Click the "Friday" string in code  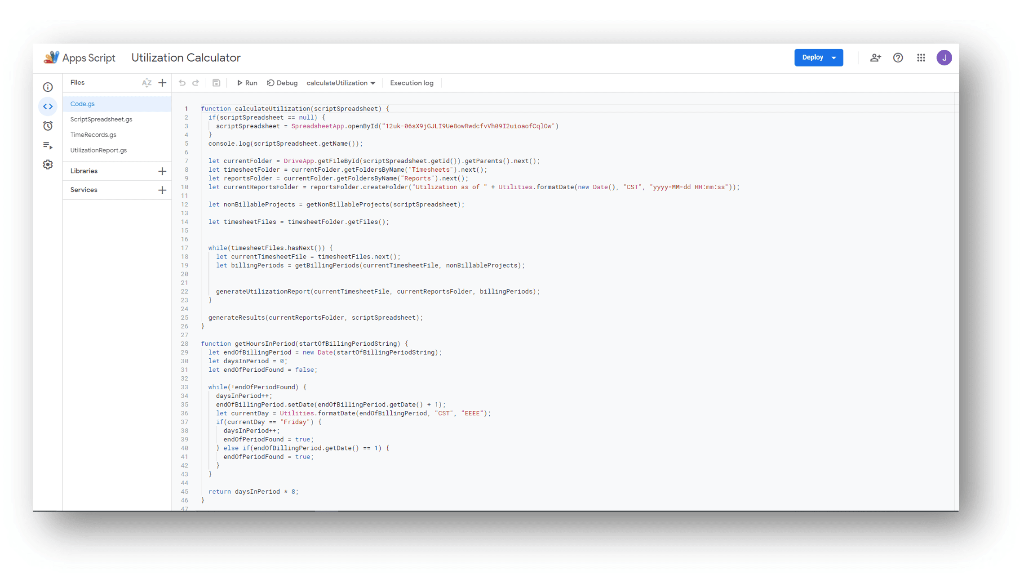(x=295, y=422)
